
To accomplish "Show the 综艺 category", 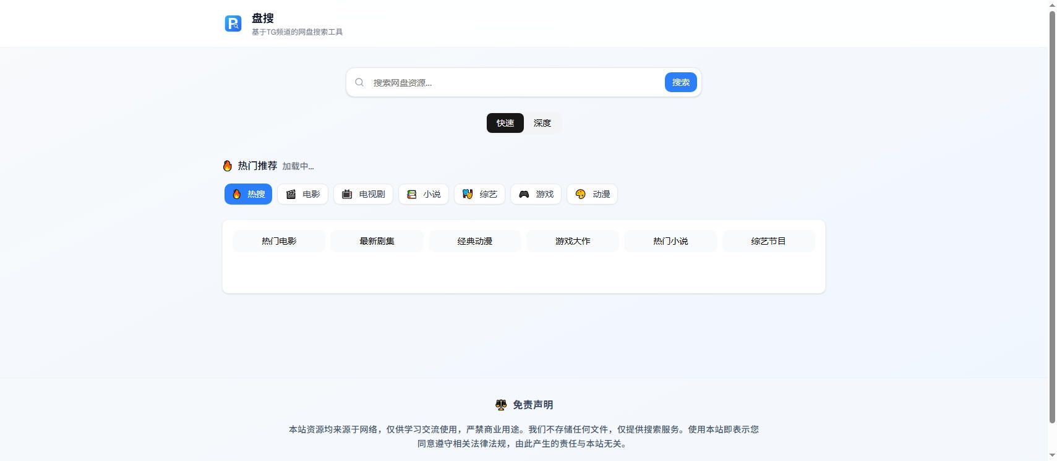I will (479, 194).
